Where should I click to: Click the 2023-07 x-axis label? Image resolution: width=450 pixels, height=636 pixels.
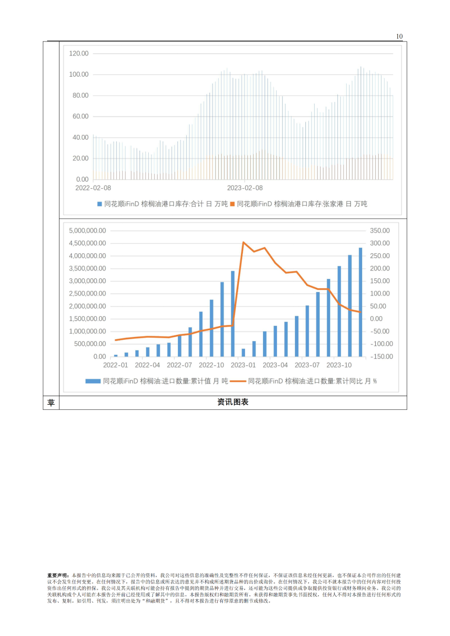pyautogui.click(x=307, y=365)
